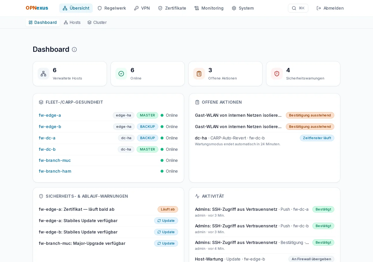Click the dc-ha tag on fw-dc-b row
This screenshot has height=262, width=373.
[x=126, y=149]
